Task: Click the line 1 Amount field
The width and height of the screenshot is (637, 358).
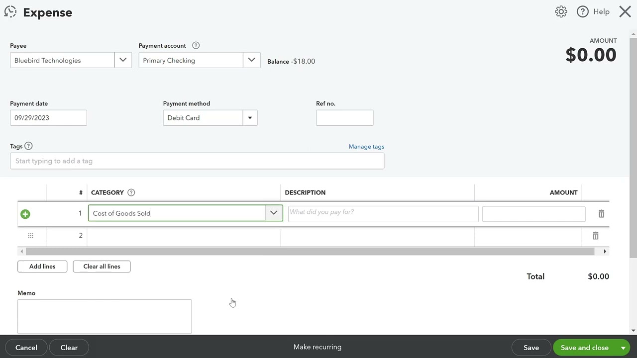Action: [x=534, y=214]
